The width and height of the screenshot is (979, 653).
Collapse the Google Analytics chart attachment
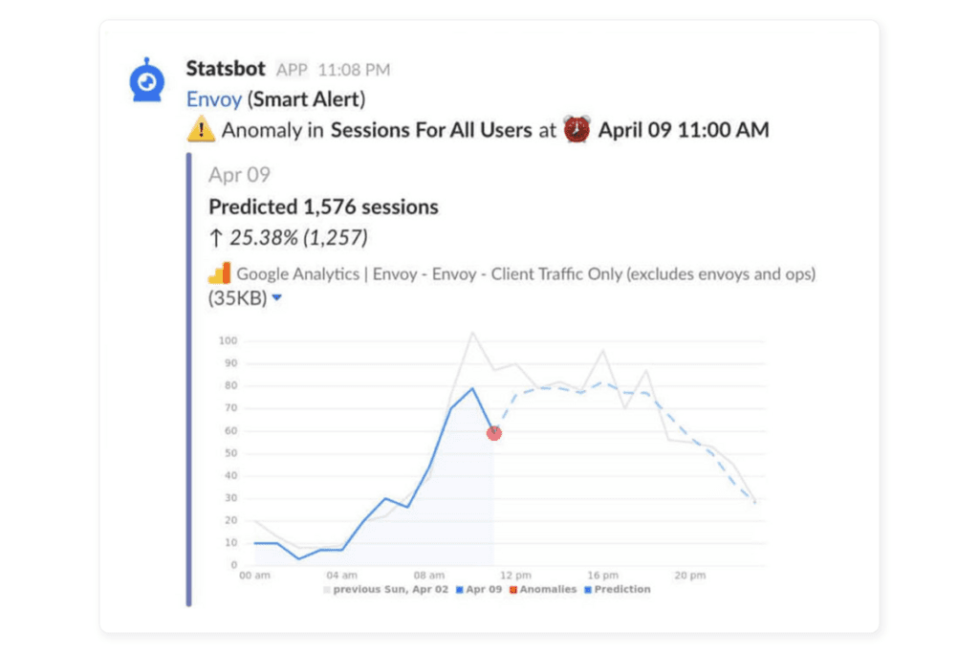276,297
